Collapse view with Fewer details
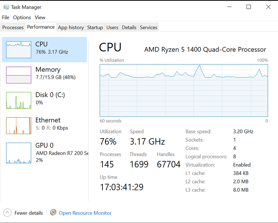 (x=29, y=213)
